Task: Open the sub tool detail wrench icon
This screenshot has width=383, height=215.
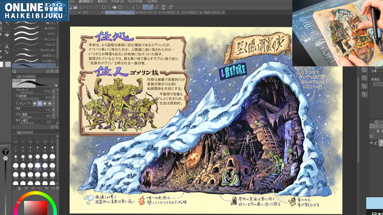Action: [57, 127]
